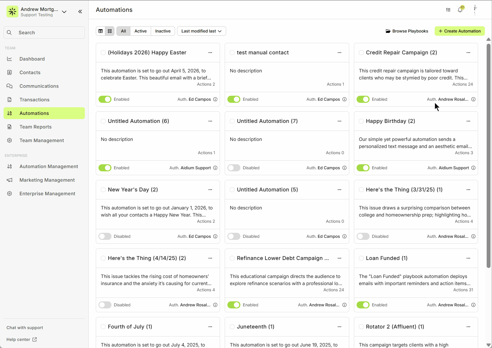Screen dimensions: 492x348
Task: Filter automations by Active tab
Action: click(140, 31)
